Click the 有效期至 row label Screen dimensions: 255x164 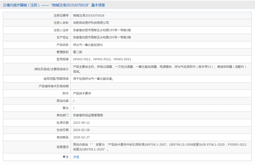point(63,137)
